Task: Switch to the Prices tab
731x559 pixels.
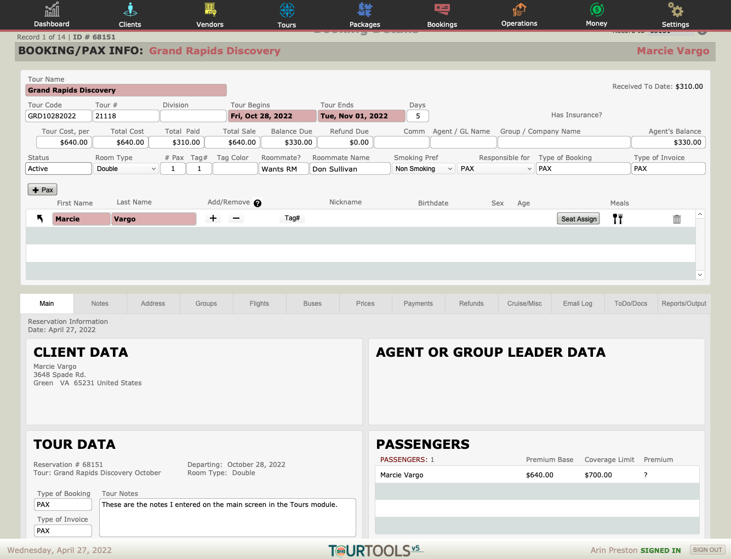Action: tap(365, 304)
